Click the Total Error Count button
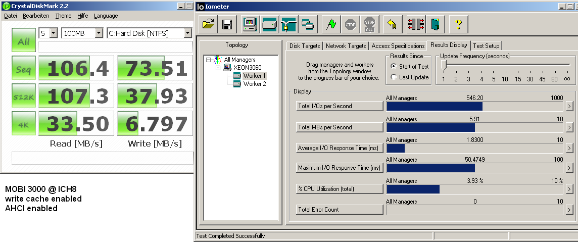Image resolution: width=578 pixels, height=242 pixels. tap(340, 210)
